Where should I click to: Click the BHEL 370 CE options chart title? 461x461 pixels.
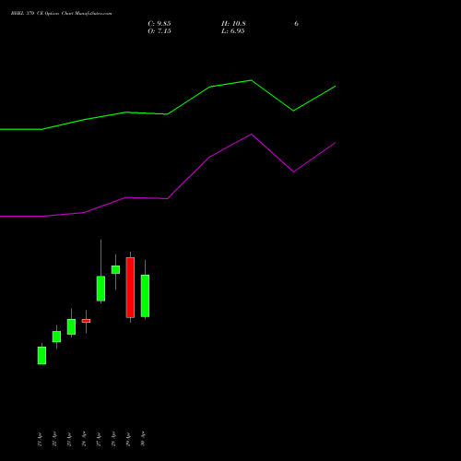(x=62, y=14)
